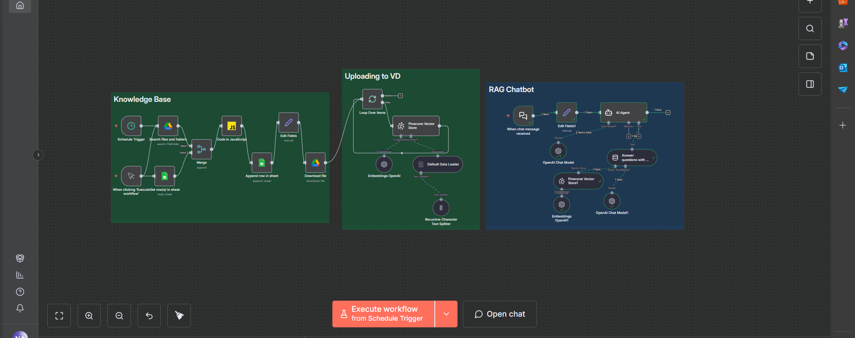The image size is (855, 338).
Task: Open the notifications bell icon
Action: [x=20, y=308]
